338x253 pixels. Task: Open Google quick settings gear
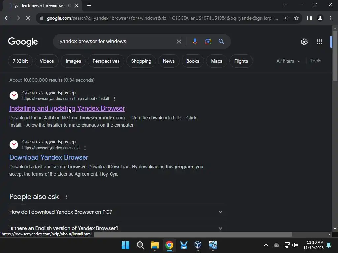(304, 42)
